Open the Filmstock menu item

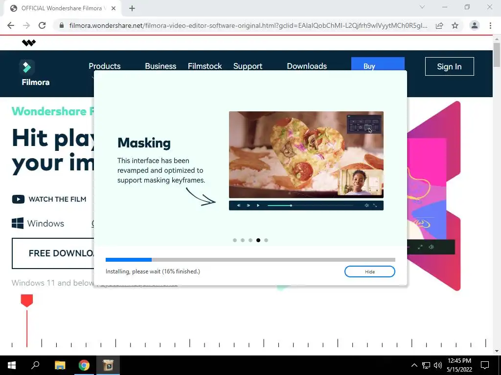tap(205, 66)
